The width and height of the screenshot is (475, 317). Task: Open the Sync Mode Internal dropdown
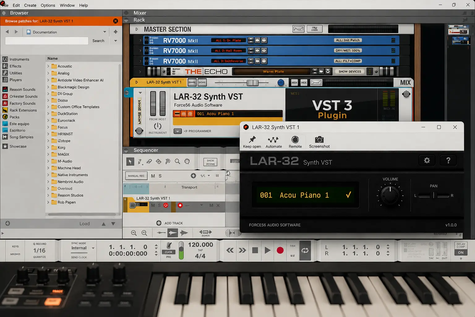[93, 248]
